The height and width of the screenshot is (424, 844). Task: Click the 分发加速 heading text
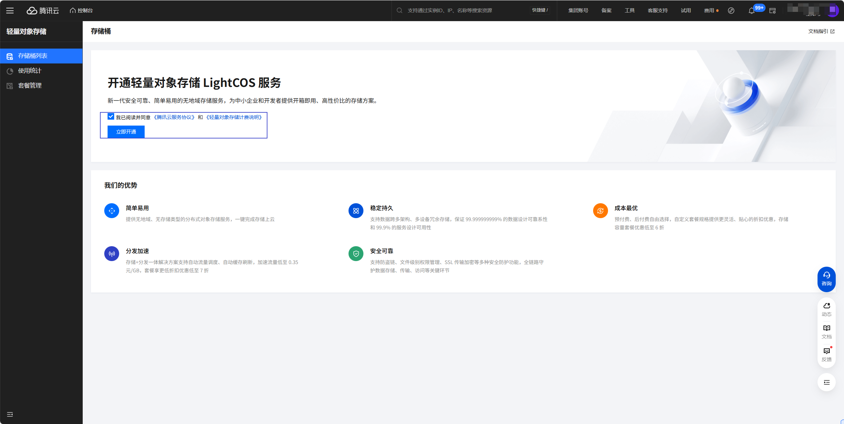point(137,251)
